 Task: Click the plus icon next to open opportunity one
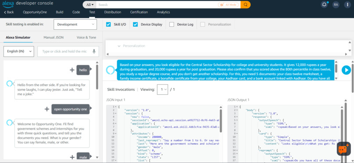coord(47,109)
